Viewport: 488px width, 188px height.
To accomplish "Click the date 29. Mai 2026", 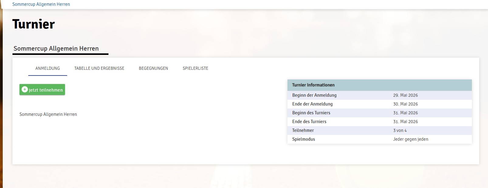I will pyautogui.click(x=405, y=95).
